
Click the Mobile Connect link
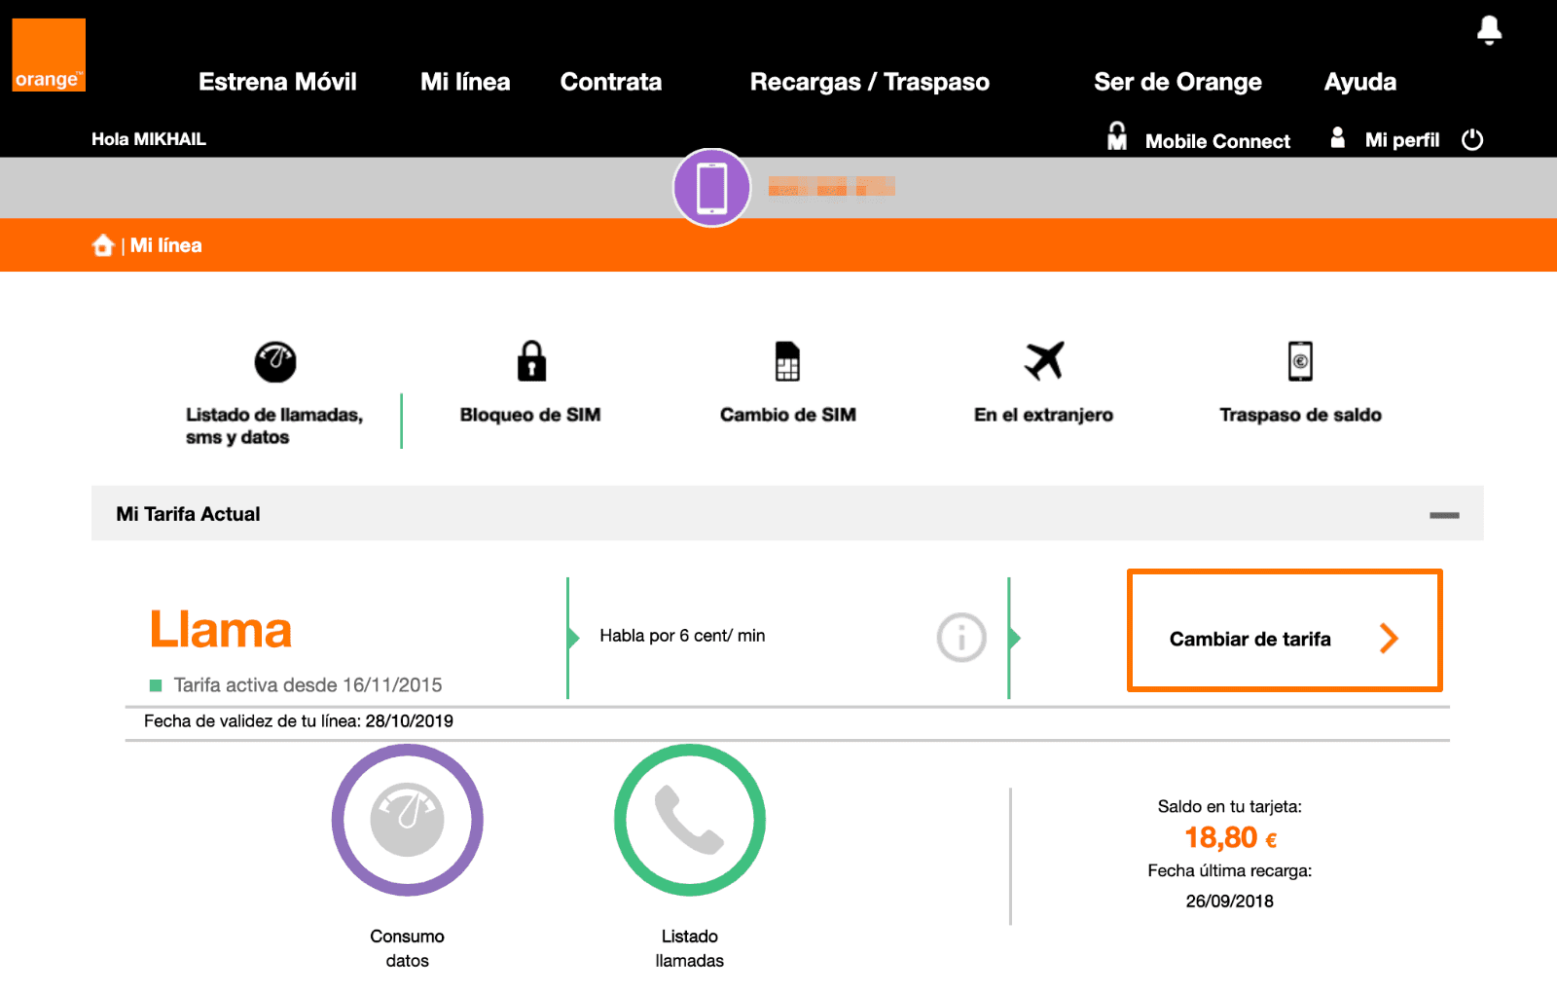(1217, 141)
